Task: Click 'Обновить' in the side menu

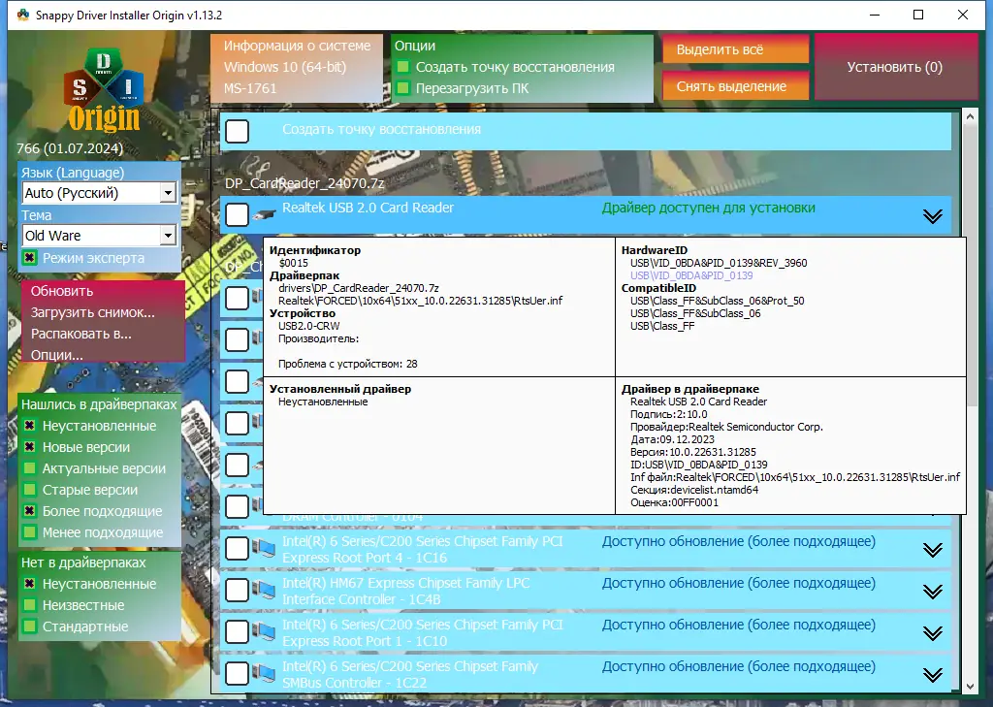Action: [x=62, y=291]
